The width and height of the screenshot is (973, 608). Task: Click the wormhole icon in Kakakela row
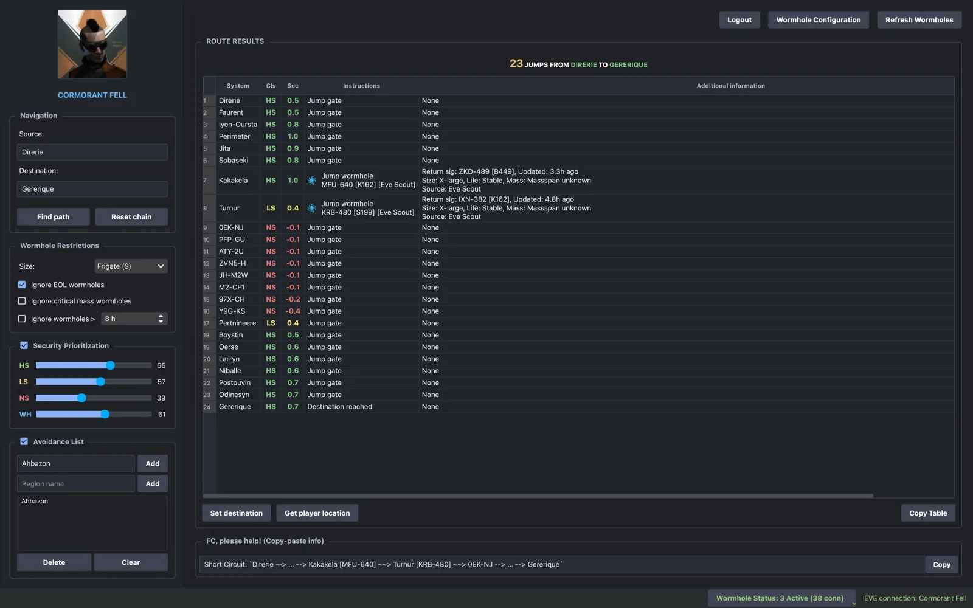click(x=311, y=181)
